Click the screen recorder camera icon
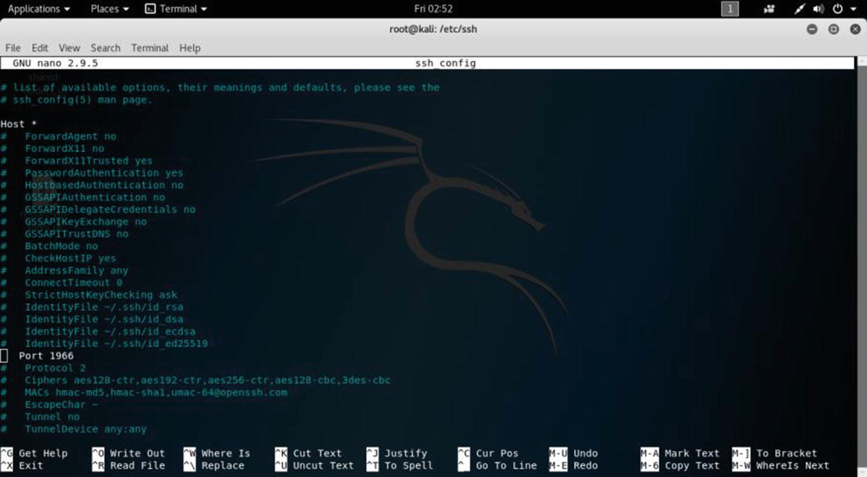This screenshot has height=477, width=867. pos(770,9)
